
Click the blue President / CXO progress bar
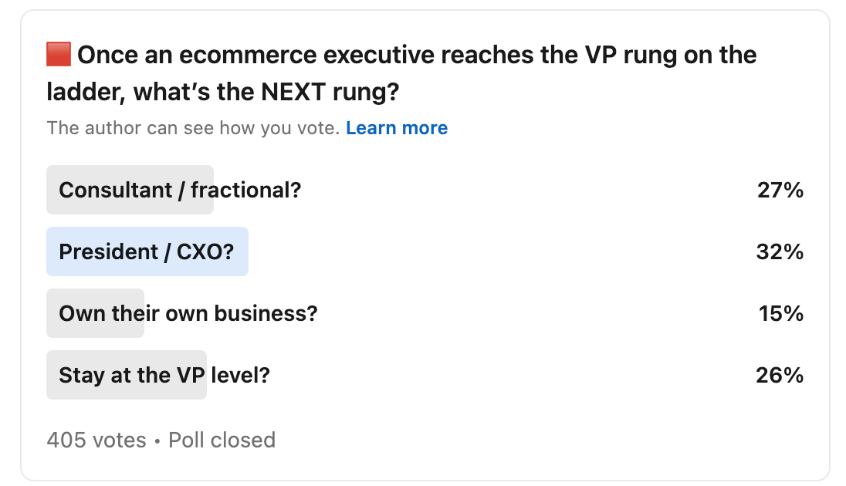[147, 251]
